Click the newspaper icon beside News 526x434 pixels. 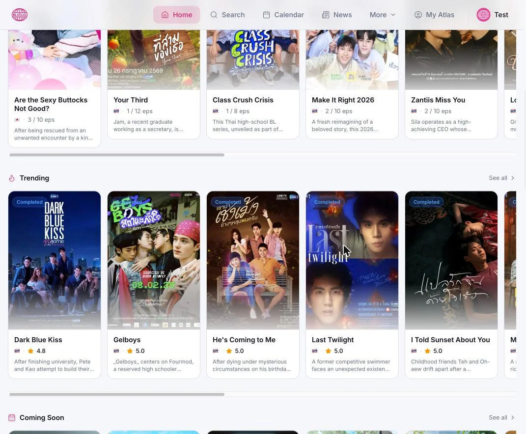(x=326, y=15)
